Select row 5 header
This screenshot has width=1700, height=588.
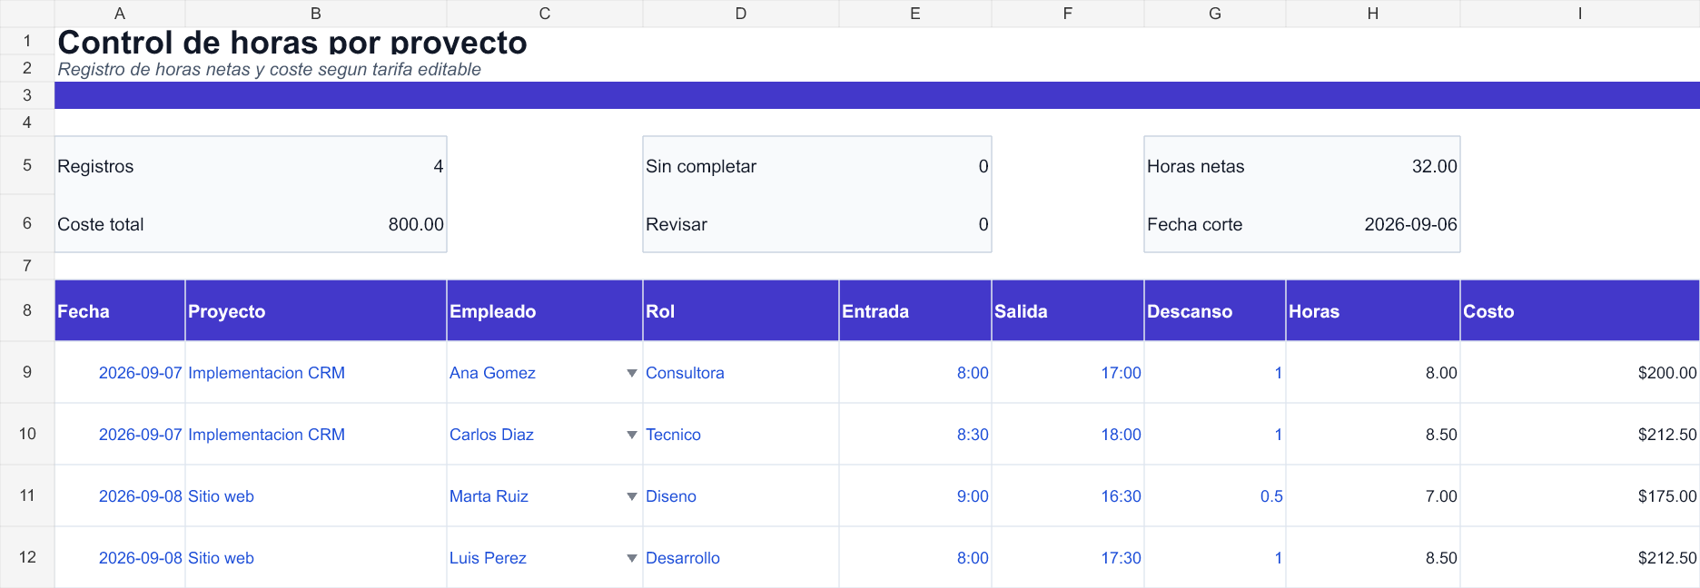tap(27, 165)
